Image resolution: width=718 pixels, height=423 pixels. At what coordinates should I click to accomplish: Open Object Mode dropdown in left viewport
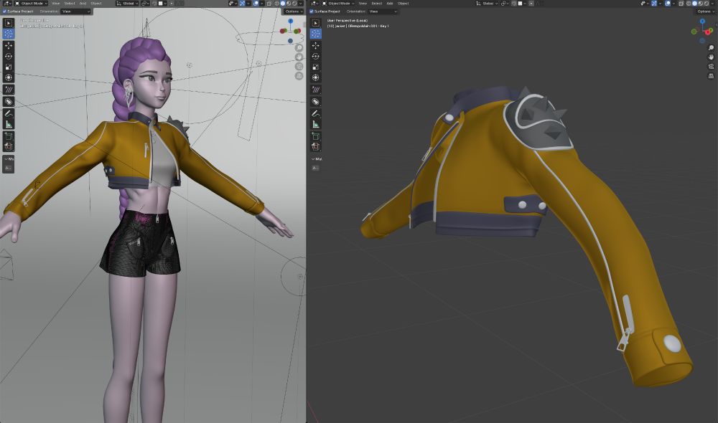tap(31, 4)
